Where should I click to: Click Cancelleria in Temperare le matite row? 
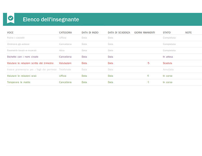click(65, 82)
